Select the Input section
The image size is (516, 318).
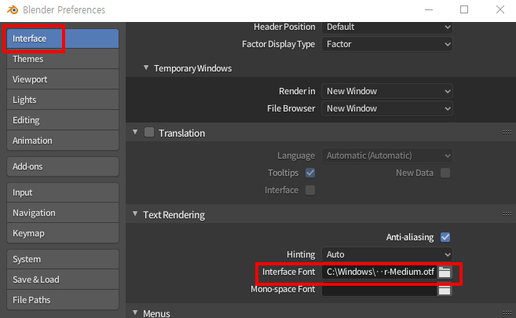coord(63,192)
